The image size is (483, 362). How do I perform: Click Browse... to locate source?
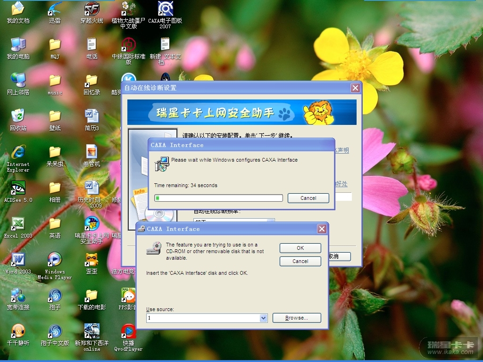(x=297, y=318)
